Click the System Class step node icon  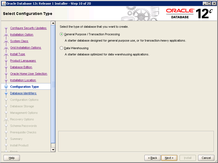pos(6,41)
